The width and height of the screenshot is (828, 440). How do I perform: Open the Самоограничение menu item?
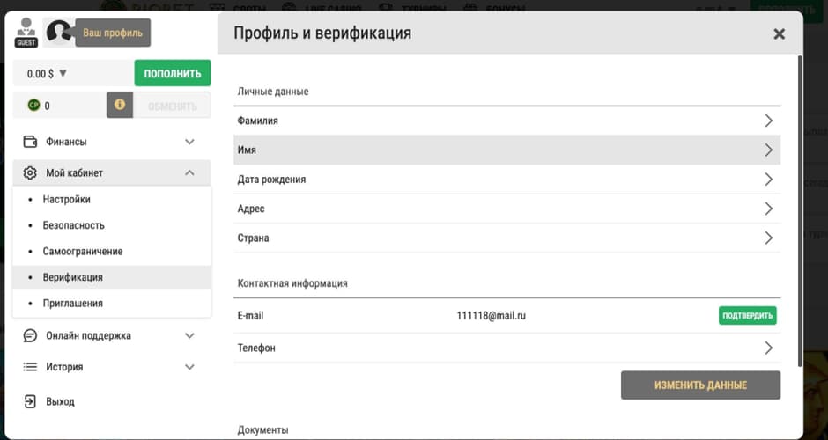[82, 252]
